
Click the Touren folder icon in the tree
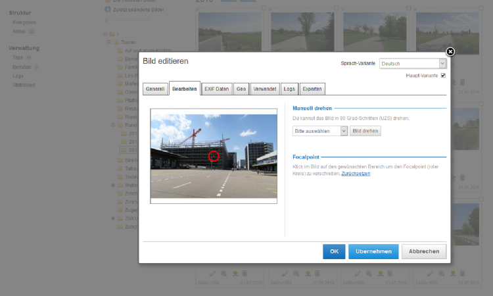click(x=116, y=42)
